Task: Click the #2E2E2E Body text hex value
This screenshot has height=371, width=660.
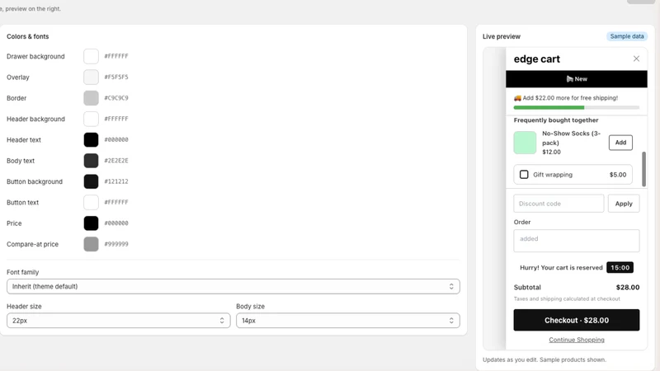Action: (116, 161)
